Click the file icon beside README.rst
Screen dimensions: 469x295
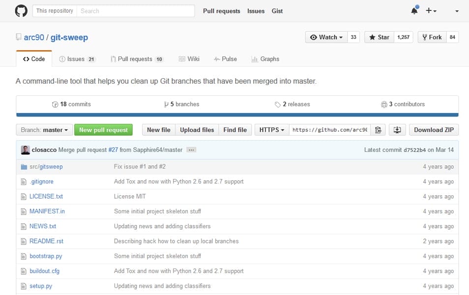pos(24,241)
